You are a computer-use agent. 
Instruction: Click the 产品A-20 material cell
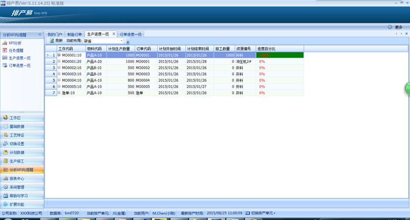click(x=96, y=61)
